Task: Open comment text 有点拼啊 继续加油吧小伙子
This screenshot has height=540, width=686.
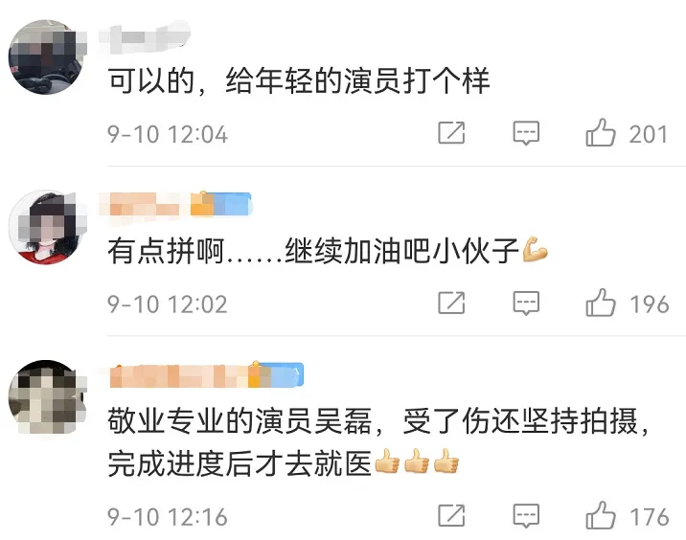Action: 328,251
